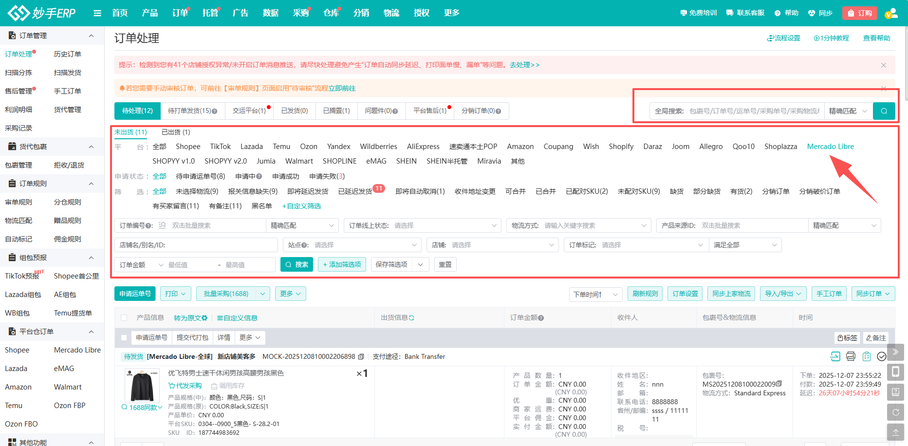Select the 待申请运单号(8) status filter
This screenshot has width=908, height=446.
click(x=200, y=176)
